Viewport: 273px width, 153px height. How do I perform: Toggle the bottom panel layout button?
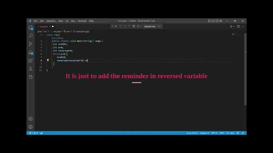(x=213, y=21)
